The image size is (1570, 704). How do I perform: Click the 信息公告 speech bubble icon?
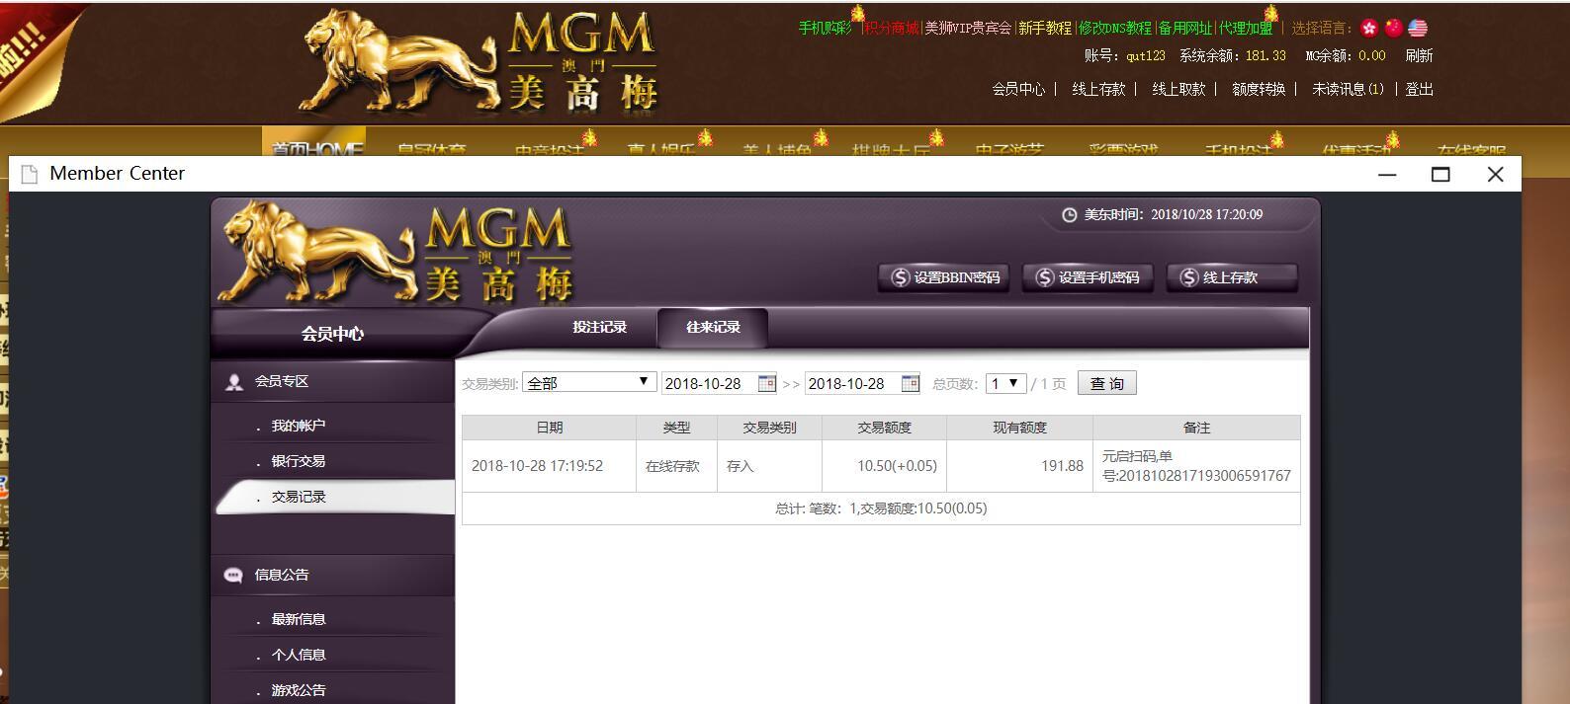tap(233, 575)
